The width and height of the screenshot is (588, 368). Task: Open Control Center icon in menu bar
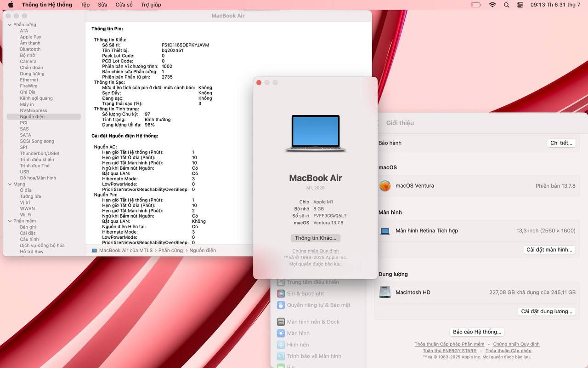click(x=520, y=5)
